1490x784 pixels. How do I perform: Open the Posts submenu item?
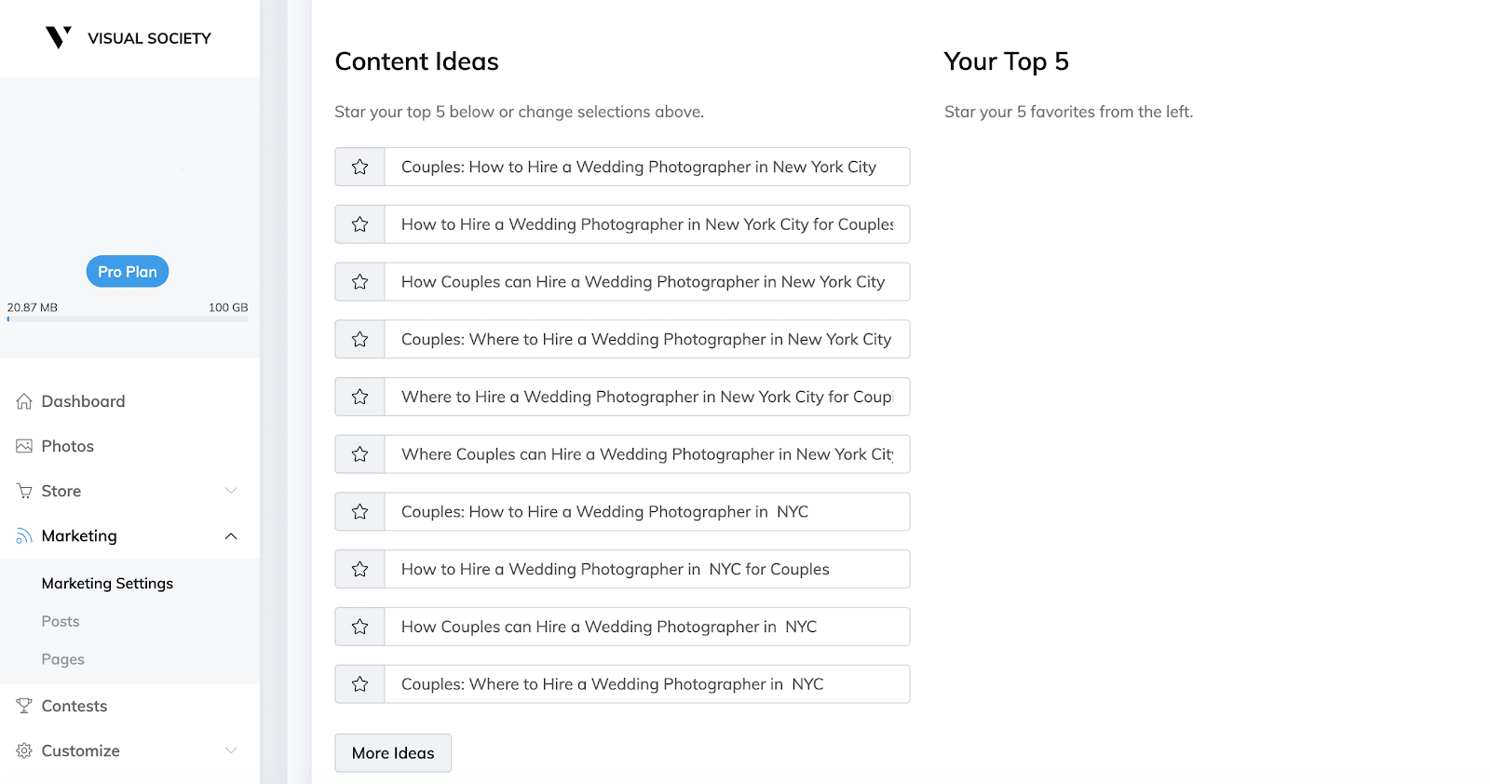61,621
